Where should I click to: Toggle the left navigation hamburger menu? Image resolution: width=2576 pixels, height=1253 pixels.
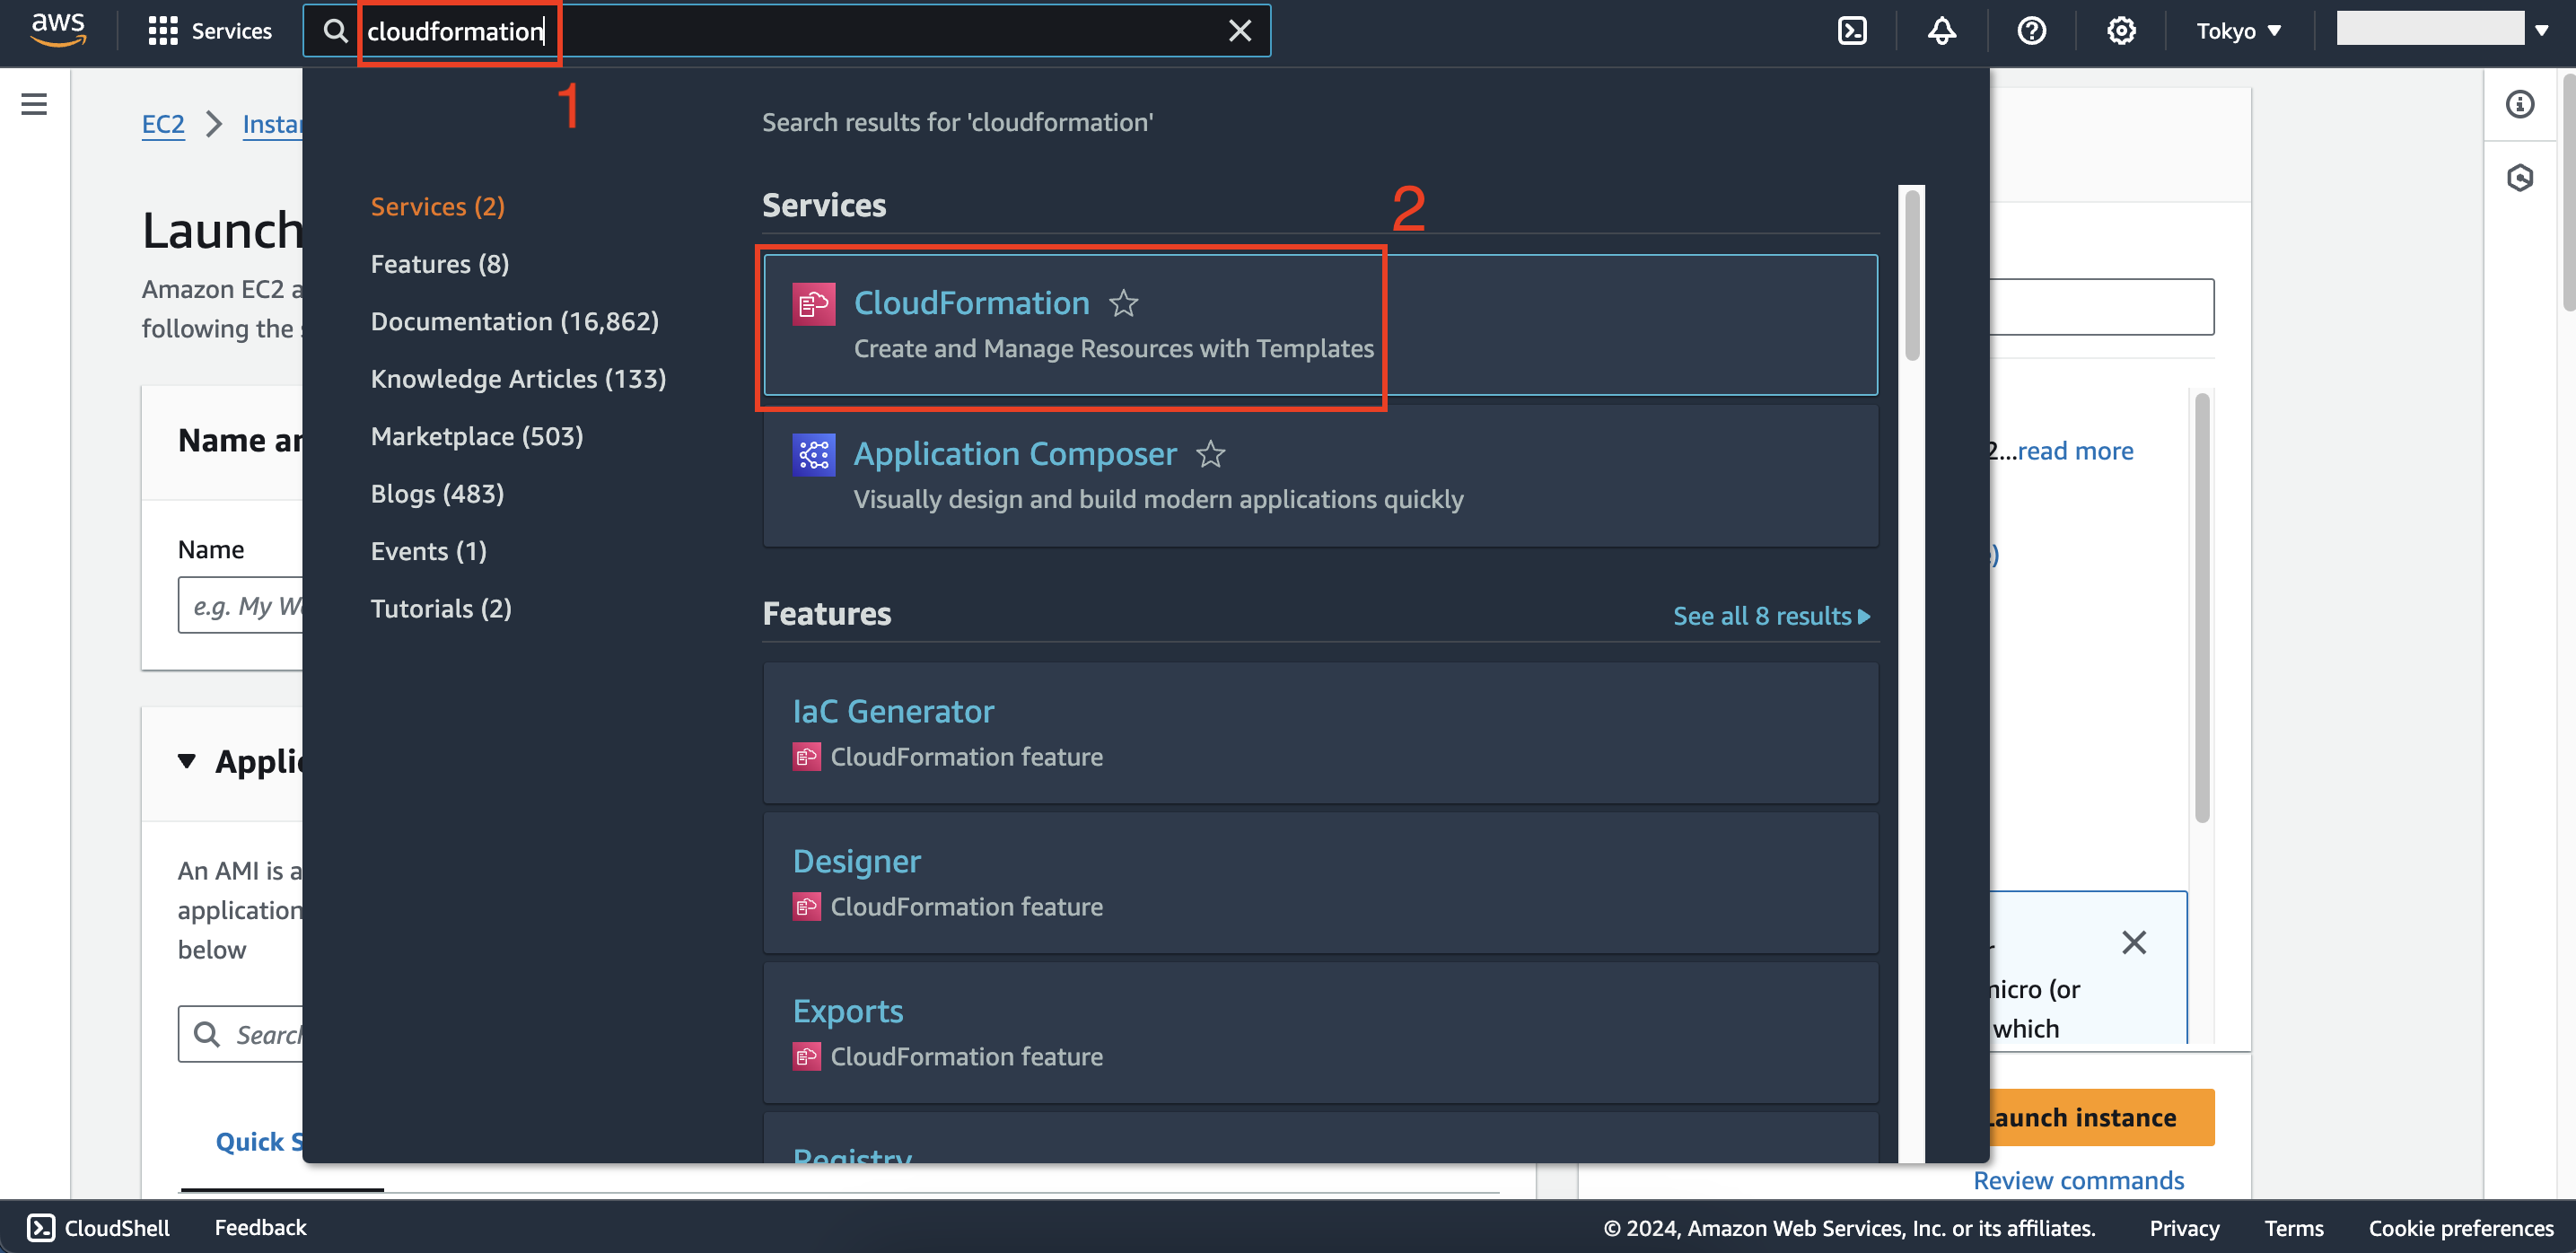[x=34, y=104]
